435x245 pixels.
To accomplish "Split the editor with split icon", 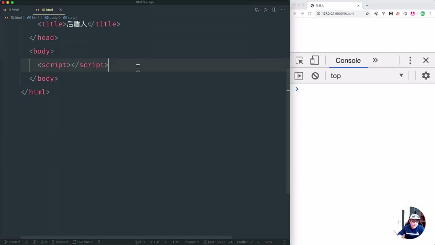I will pos(274,10).
